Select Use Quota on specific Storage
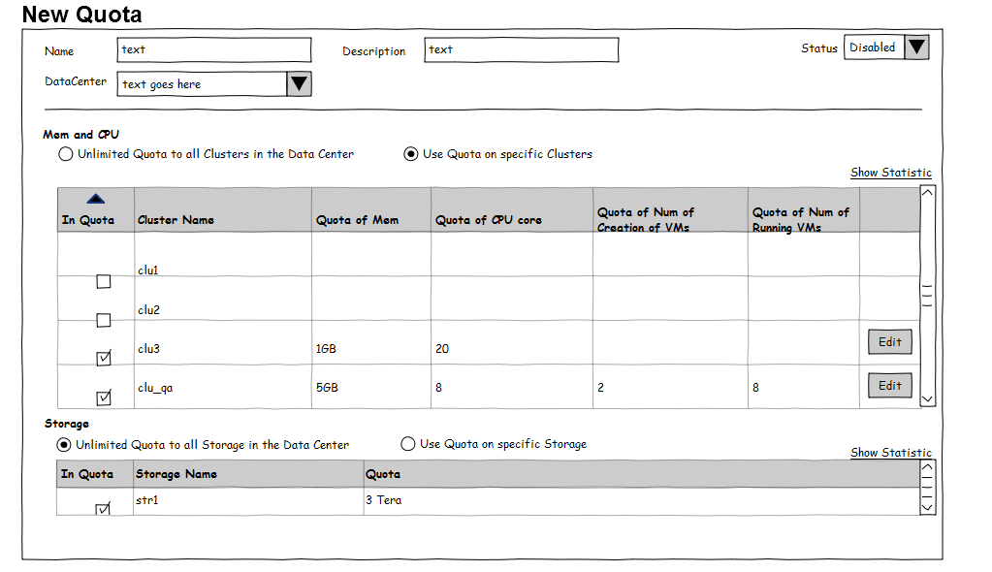The image size is (992, 572). pyautogui.click(x=408, y=444)
